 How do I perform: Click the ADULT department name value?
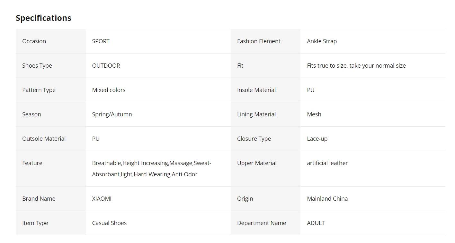pyautogui.click(x=316, y=223)
